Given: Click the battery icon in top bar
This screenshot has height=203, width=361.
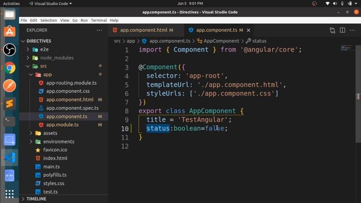Looking at the screenshot, I should tap(350, 3).
